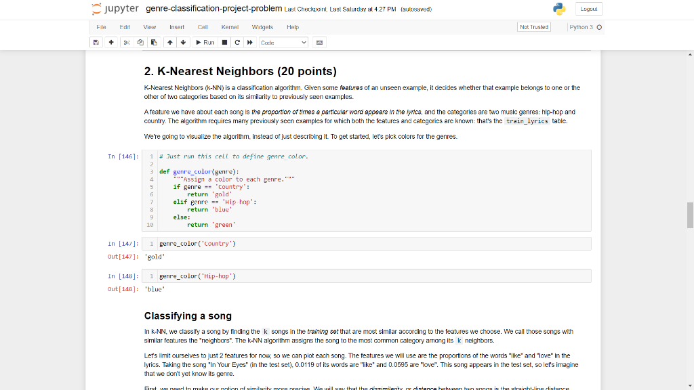694x390 pixels.
Task: Open the Insert menu
Action: click(x=177, y=27)
